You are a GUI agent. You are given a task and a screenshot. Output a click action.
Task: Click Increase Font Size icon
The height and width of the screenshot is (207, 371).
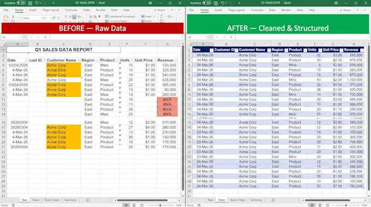click(x=54, y=18)
